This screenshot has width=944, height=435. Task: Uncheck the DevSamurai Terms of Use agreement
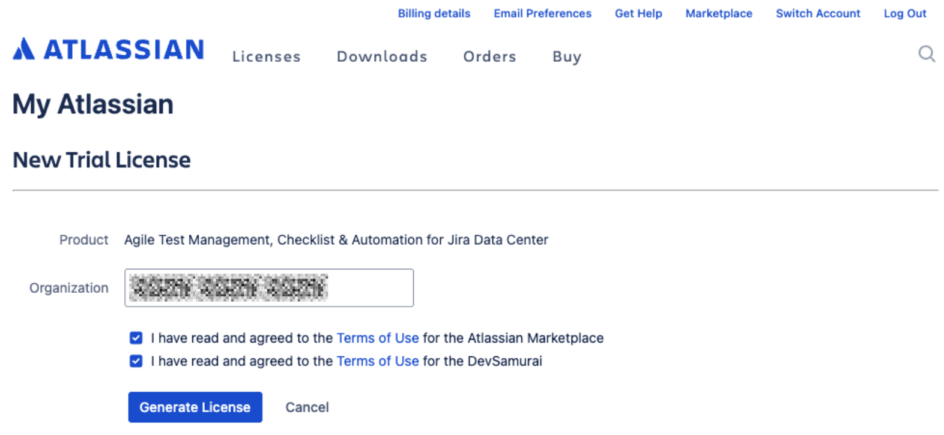(136, 361)
